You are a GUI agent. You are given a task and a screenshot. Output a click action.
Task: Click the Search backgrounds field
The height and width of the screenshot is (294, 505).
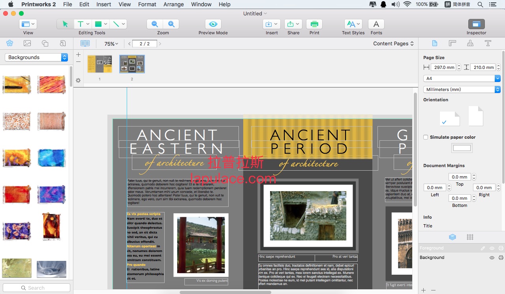pyautogui.click(x=36, y=288)
